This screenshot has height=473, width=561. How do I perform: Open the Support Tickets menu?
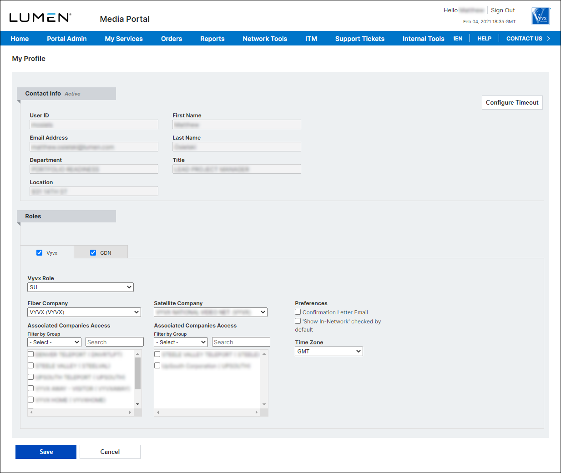(360, 39)
